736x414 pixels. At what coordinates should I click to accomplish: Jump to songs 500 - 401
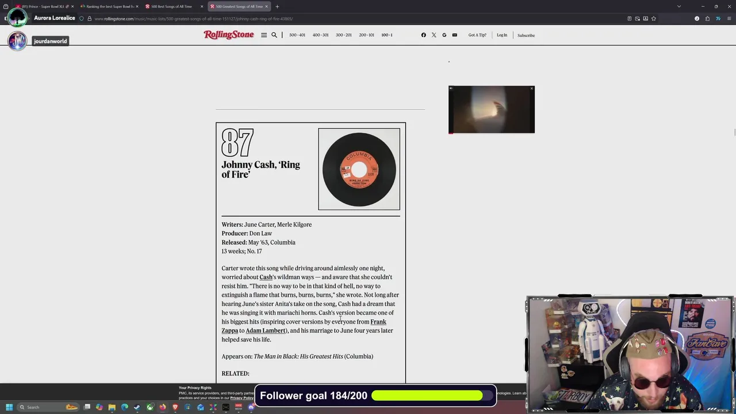coord(297,35)
